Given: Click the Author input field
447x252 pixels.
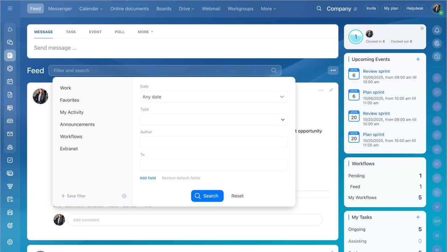Looking at the screenshot, I should coord(214,142).
